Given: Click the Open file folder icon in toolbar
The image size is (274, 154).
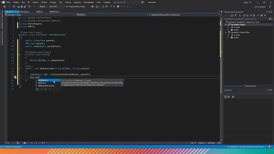Looking at the screenshot, I should (18, 7).
